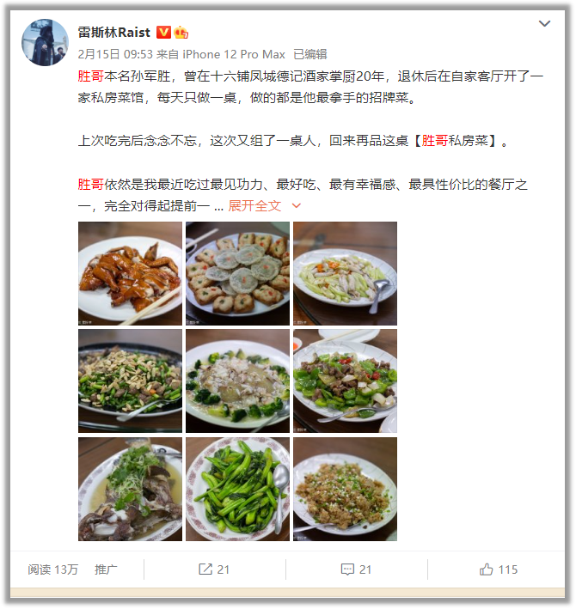576x609 pixels.
Task: Click the arrow beside 展开全文
Action: tap(296, 206)
